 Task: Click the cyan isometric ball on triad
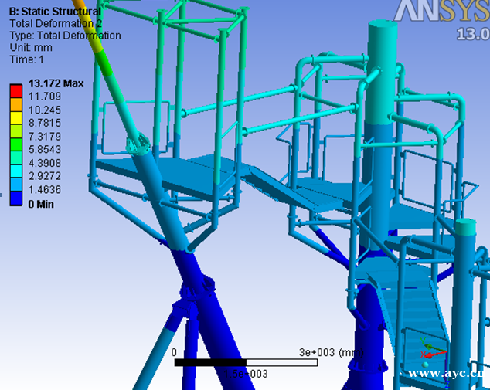pyautogui.click(x=426, y=364)
